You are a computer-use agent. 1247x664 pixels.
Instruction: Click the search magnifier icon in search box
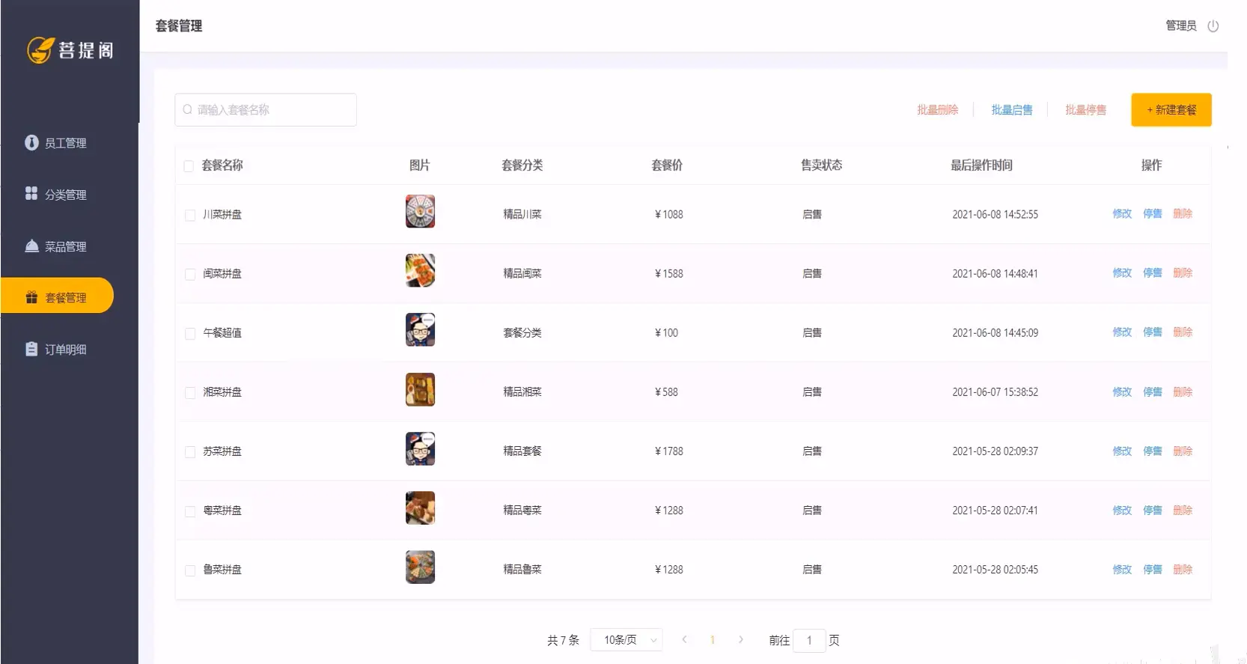(x=187, y=109)
